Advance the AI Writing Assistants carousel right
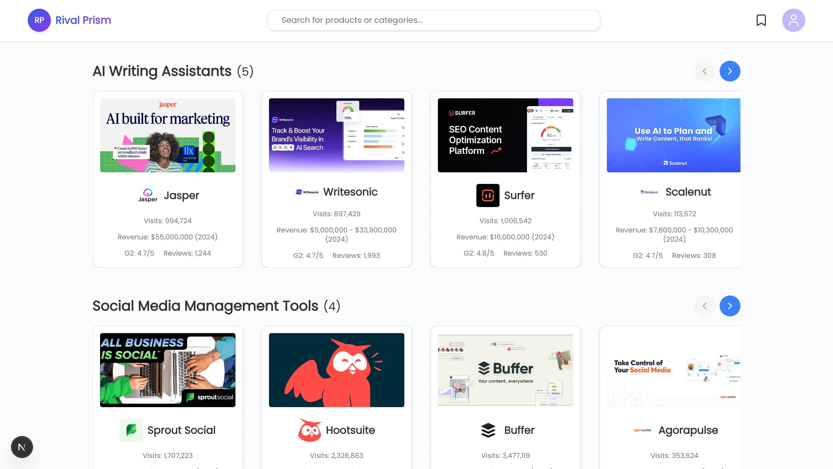This screenshot has width=833, height=469. click(x=730, y=71)
